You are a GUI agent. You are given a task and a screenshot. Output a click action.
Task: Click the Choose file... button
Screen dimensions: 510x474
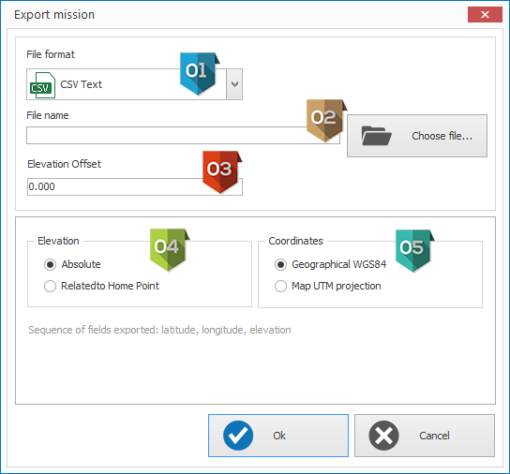click(x=417, y=136)
